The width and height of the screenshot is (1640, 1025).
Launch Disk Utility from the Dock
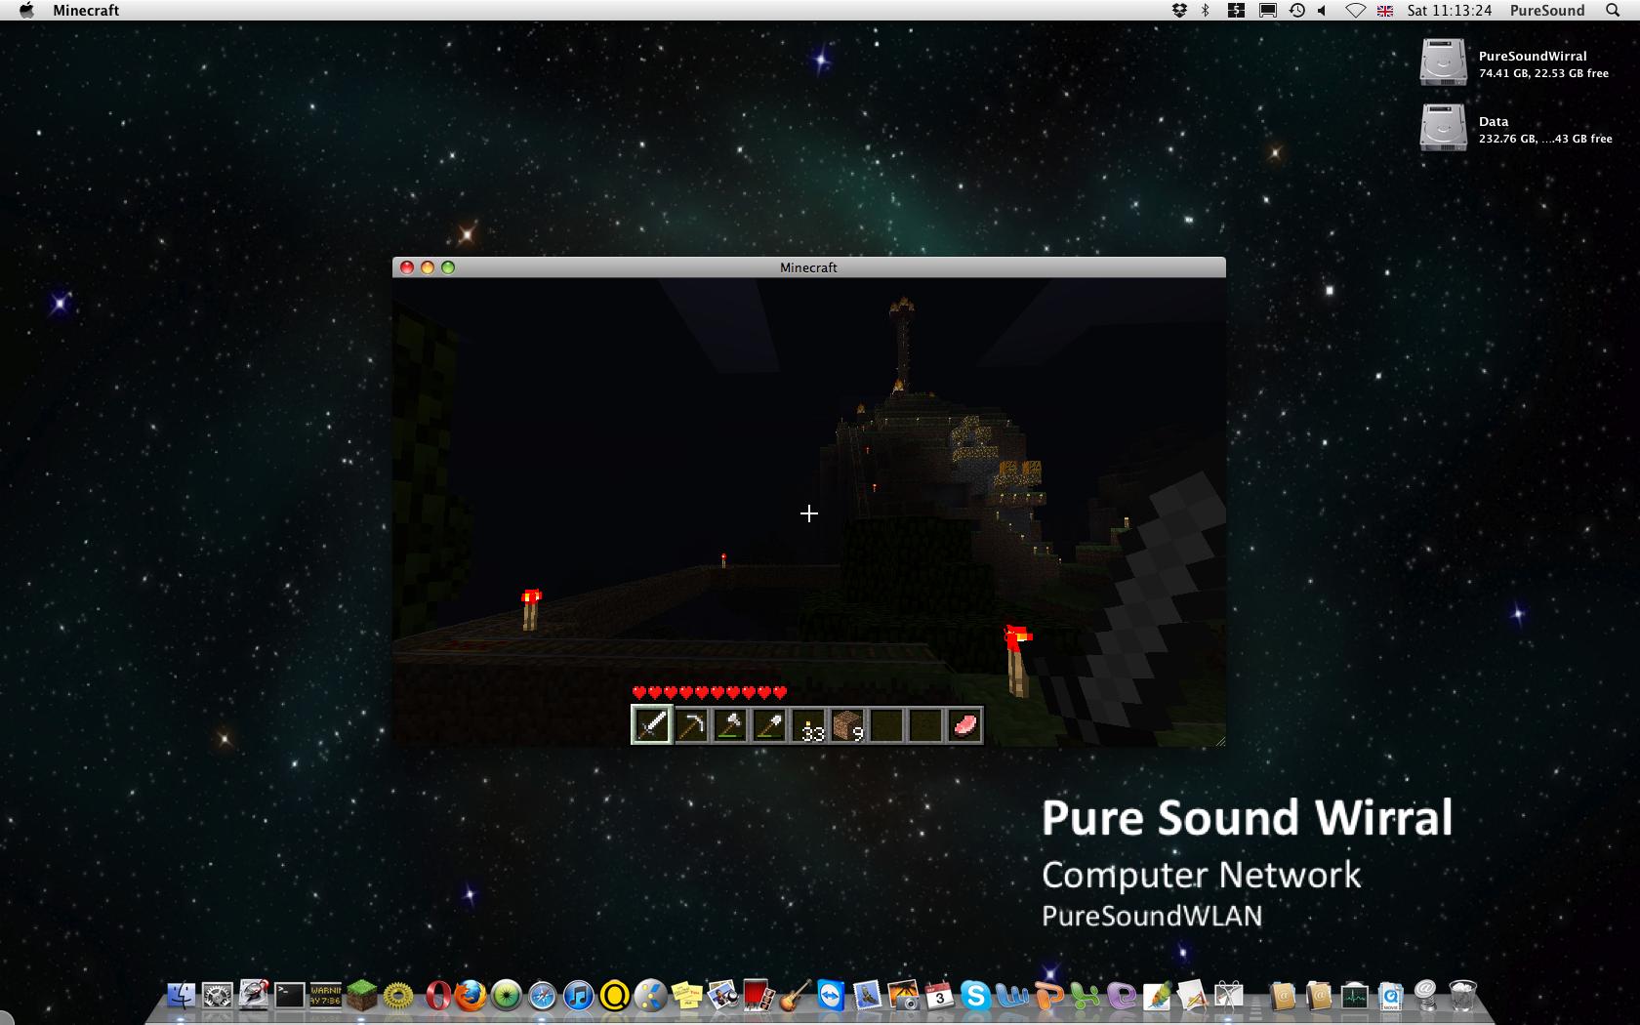[254, 995]
